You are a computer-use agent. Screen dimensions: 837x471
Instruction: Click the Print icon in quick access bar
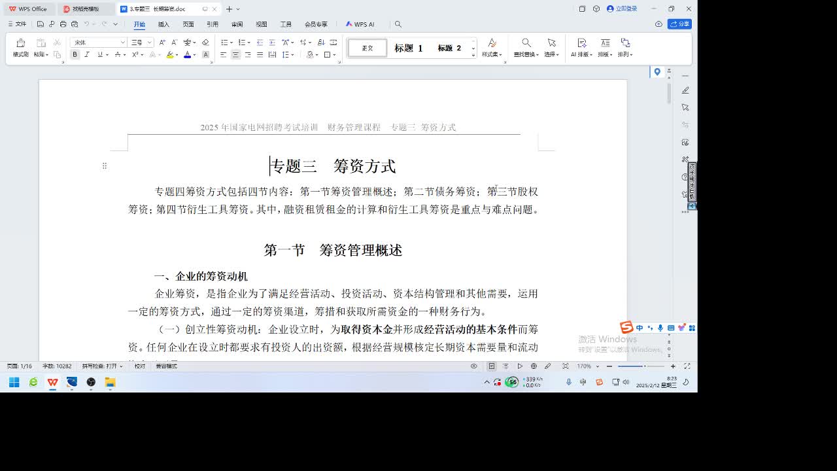(63, 24)
